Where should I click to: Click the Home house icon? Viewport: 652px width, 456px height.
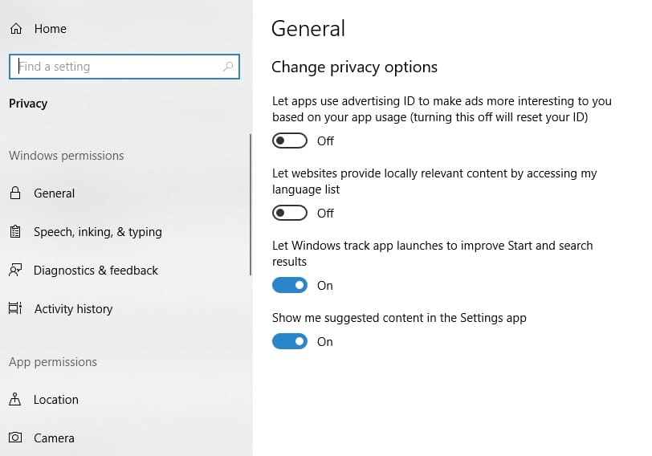coord(16,29)
